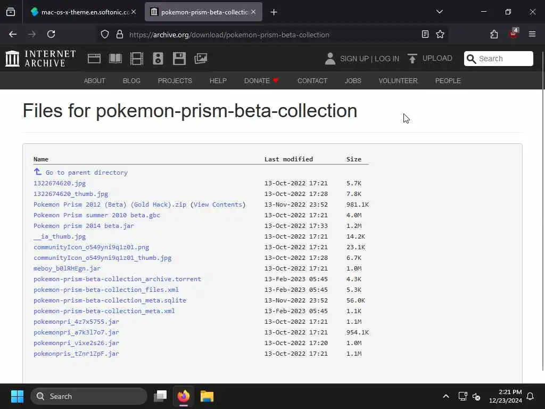Click the UPLOAD link text
This screenshot has height=409, width=545.
click(437, 59)
